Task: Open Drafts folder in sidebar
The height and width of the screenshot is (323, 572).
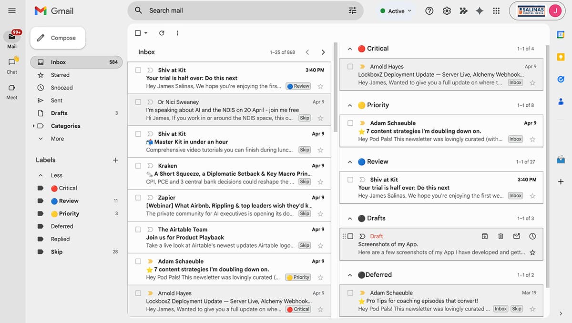Action: (x=76, y=113)
